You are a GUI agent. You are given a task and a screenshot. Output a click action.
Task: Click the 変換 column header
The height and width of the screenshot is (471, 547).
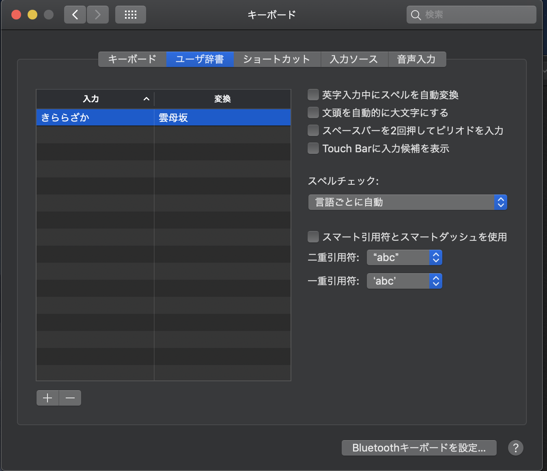coord(222,99)
